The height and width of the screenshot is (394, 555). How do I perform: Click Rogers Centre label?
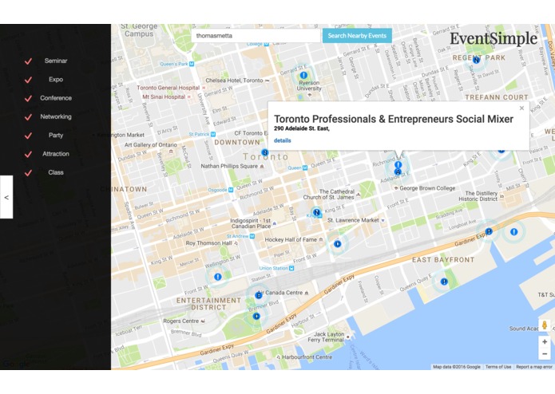pyautogui.click(x=180, y=321)
